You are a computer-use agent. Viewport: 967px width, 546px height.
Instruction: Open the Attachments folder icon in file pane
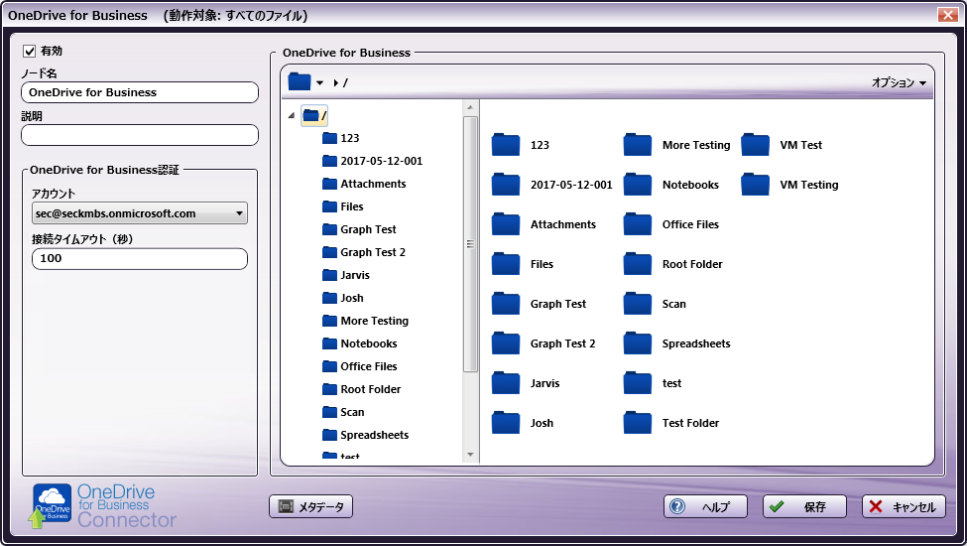coord(506,224)
